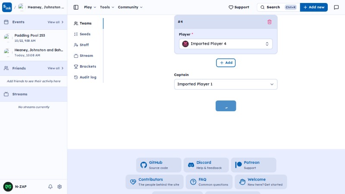
Task: Open Discord help & feedback link
Action: (x=206, y=165)
